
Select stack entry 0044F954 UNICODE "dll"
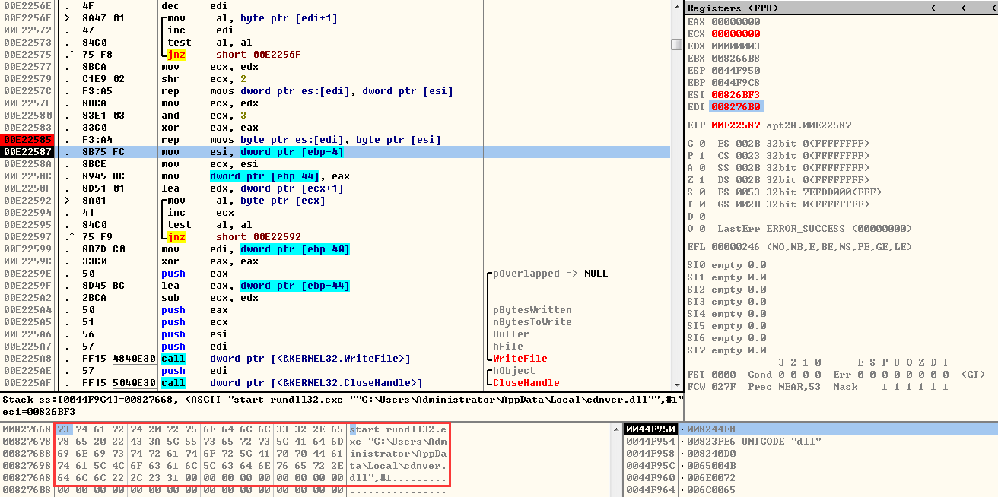click(x=724, y=442)
